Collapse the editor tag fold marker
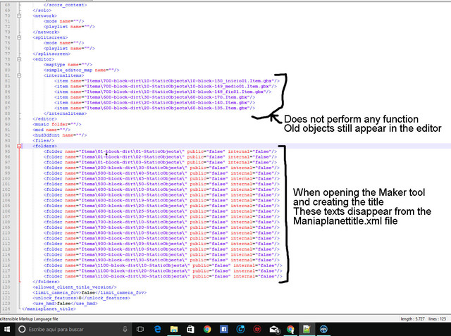451x336 pixels. pos(19,59)
